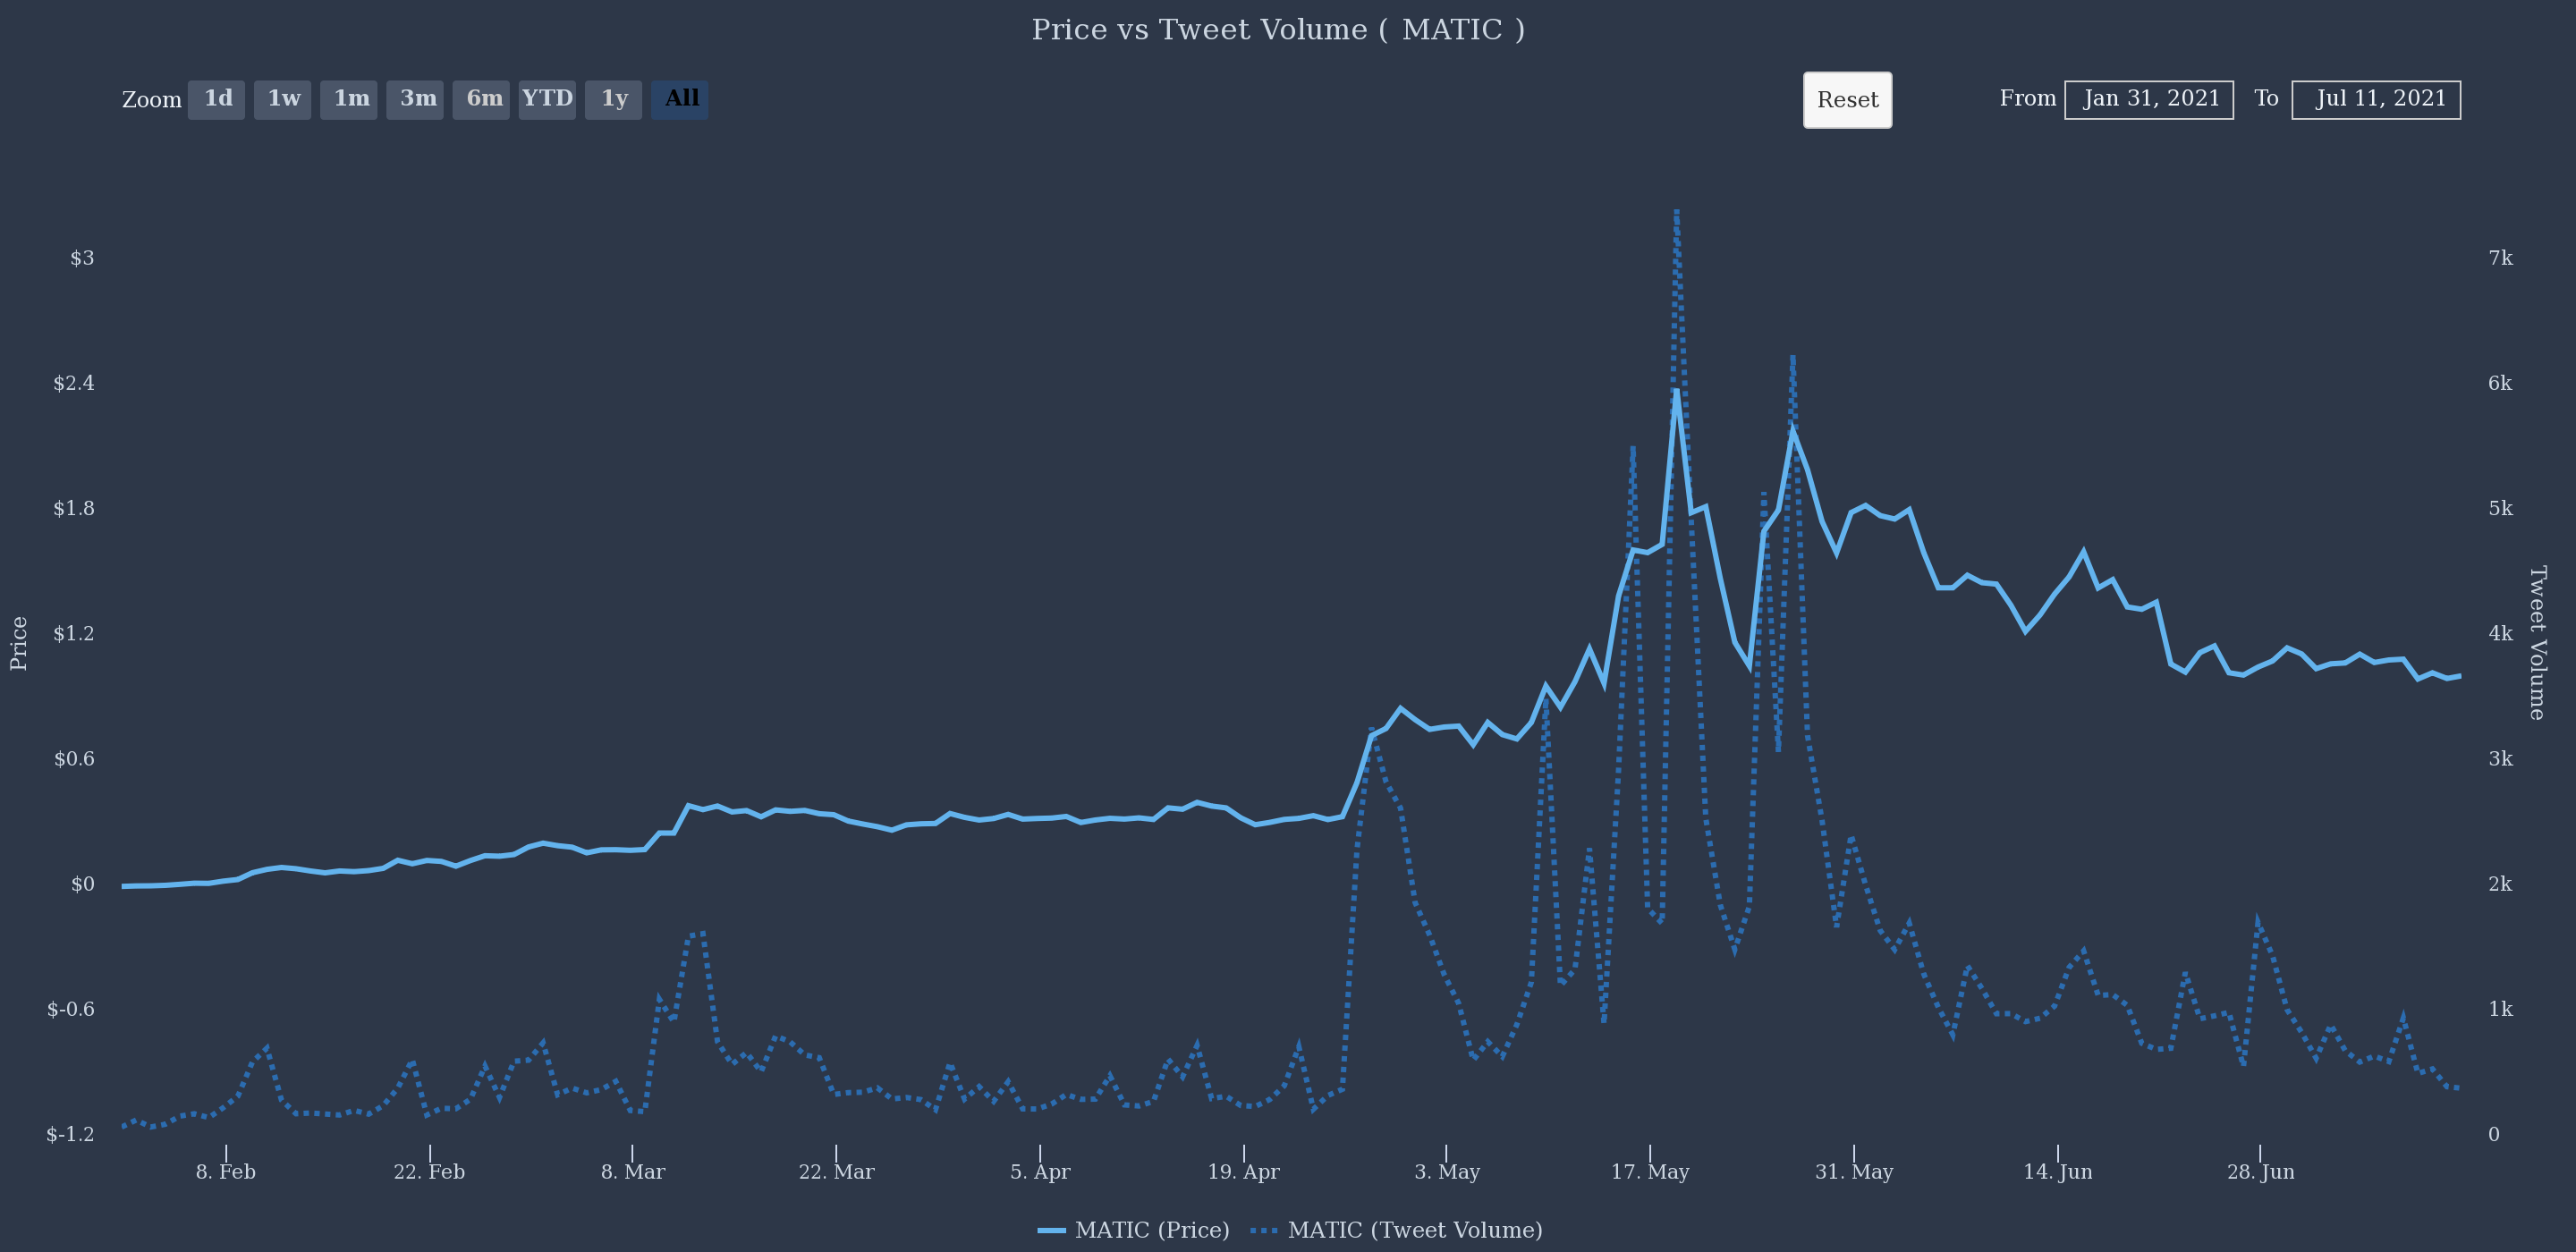
Task: Select the All zoom range button
Action: (x=680, y=99)
